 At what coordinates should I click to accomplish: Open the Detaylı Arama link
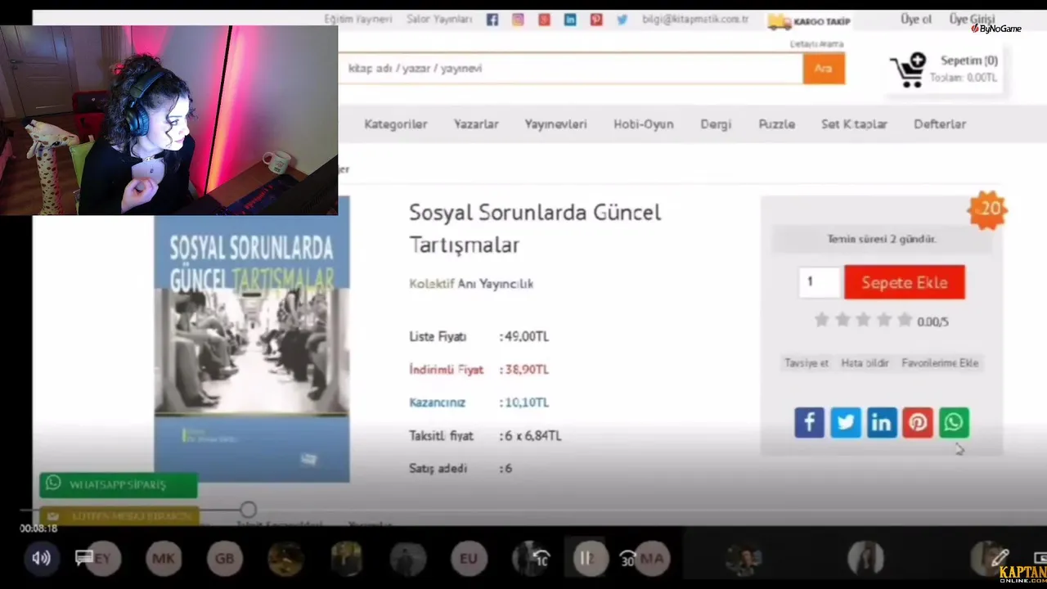click(816, 44)
